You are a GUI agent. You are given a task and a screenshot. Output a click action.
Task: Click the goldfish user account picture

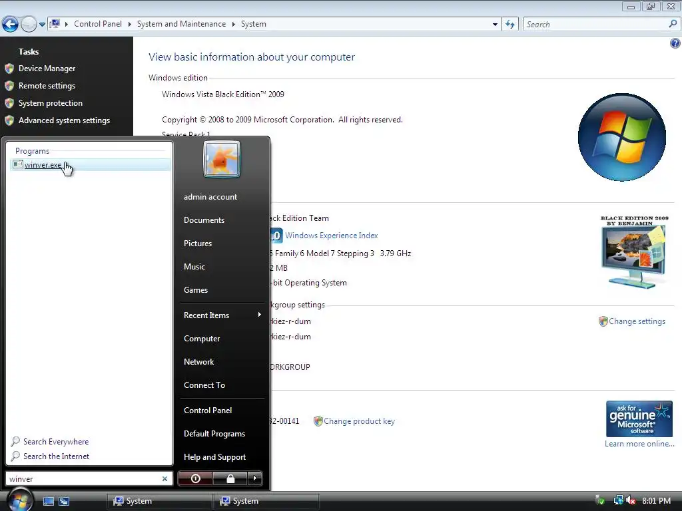click(x=222, y=159)
